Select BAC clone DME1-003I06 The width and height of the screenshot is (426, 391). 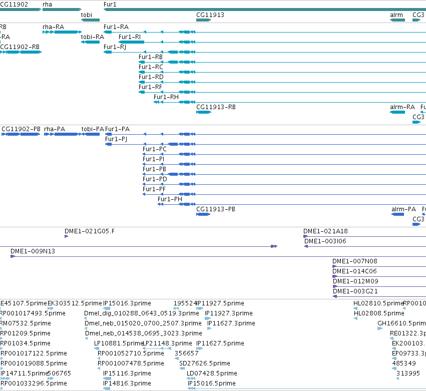point(325,241)
